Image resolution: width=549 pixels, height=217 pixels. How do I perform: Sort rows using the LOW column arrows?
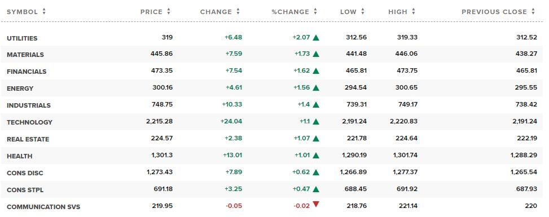tap(363, 11)
